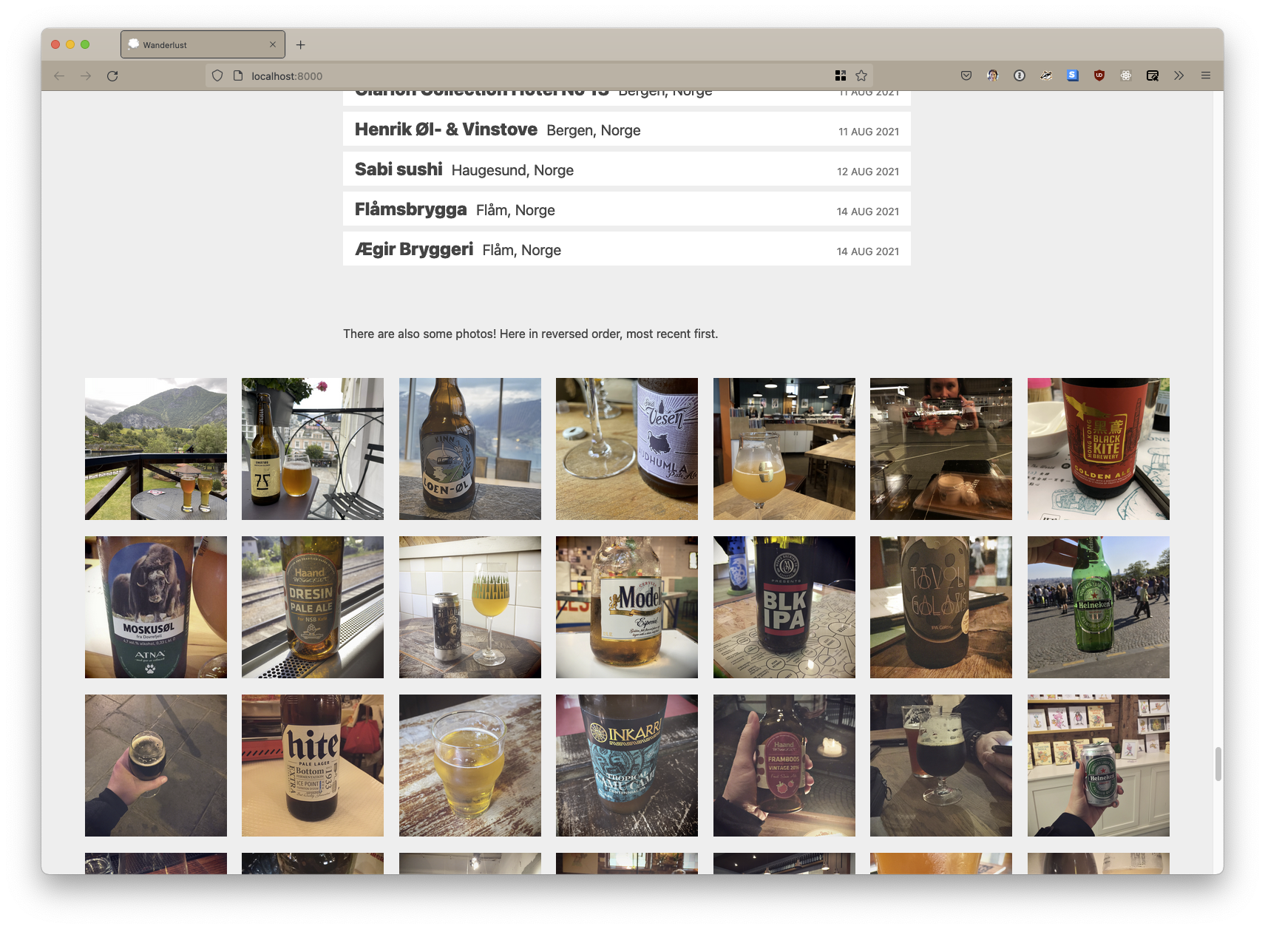
Task: Open Vesen Audhumla bottle photo
Action: click(x=627, y=449)
